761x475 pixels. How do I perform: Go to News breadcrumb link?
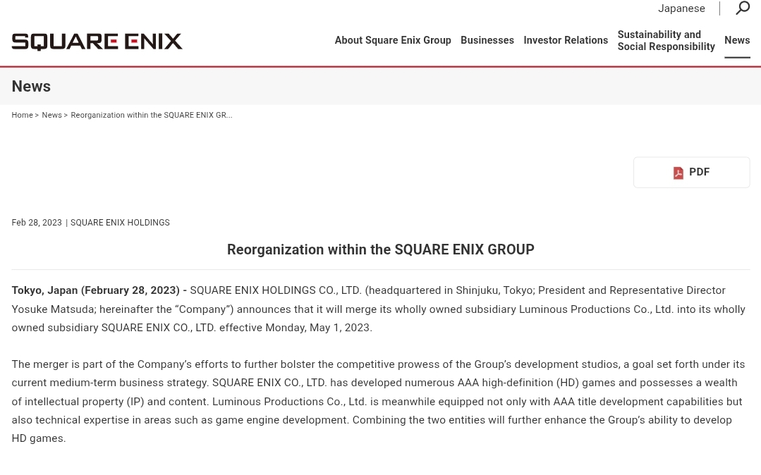[x=52, y=115]
